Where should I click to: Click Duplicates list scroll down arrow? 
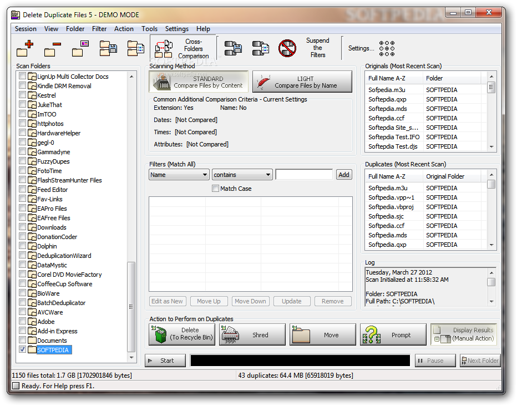[491, 245]
